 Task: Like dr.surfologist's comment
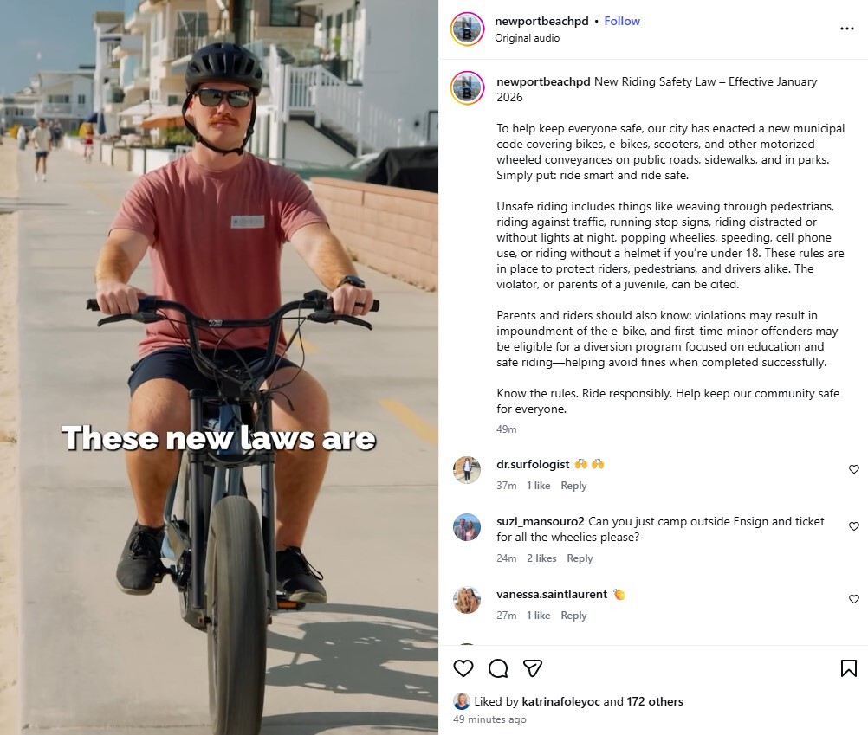[854, 469]
